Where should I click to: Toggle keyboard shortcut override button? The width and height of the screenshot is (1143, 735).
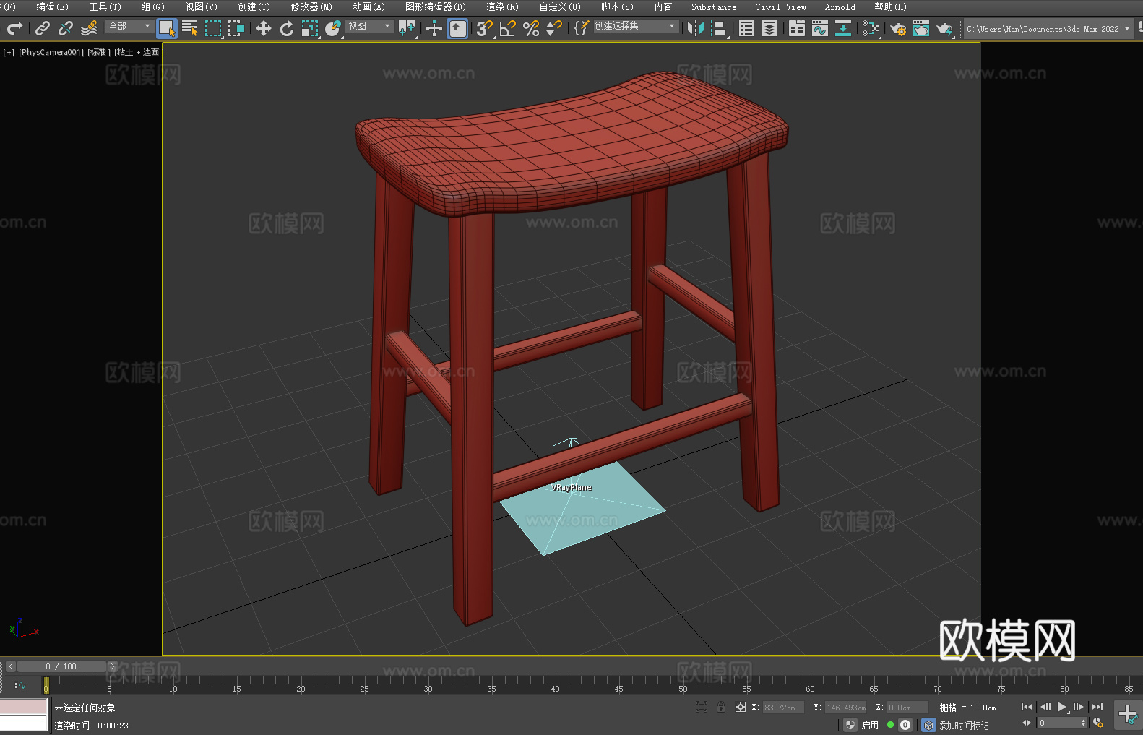[x=457, y=28]
